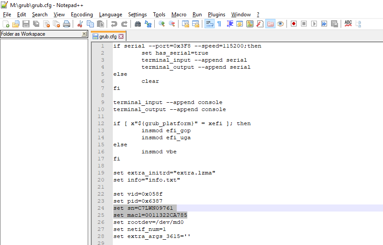The width and height of the screenshot is (383, 245).
Task: Open the Replace dialog icon
Action: tap(148, 24)
